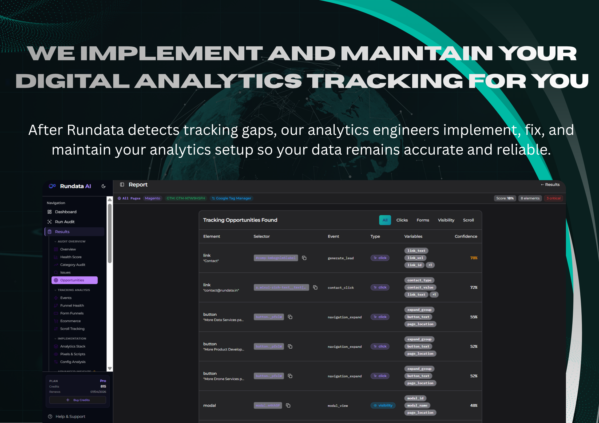599x423 pixels.
Task: Copy selector for Contact link row
Action: [x=304, y=258]
